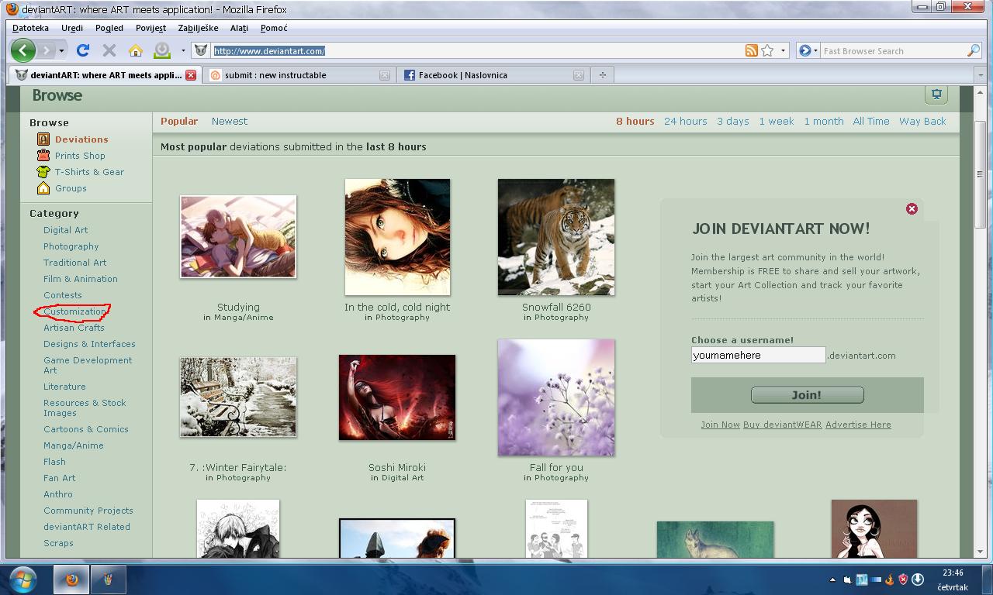The height and width of the screenshot is (595, 993).
Task: Go to the Home page icon
Action: pos(136,50)
